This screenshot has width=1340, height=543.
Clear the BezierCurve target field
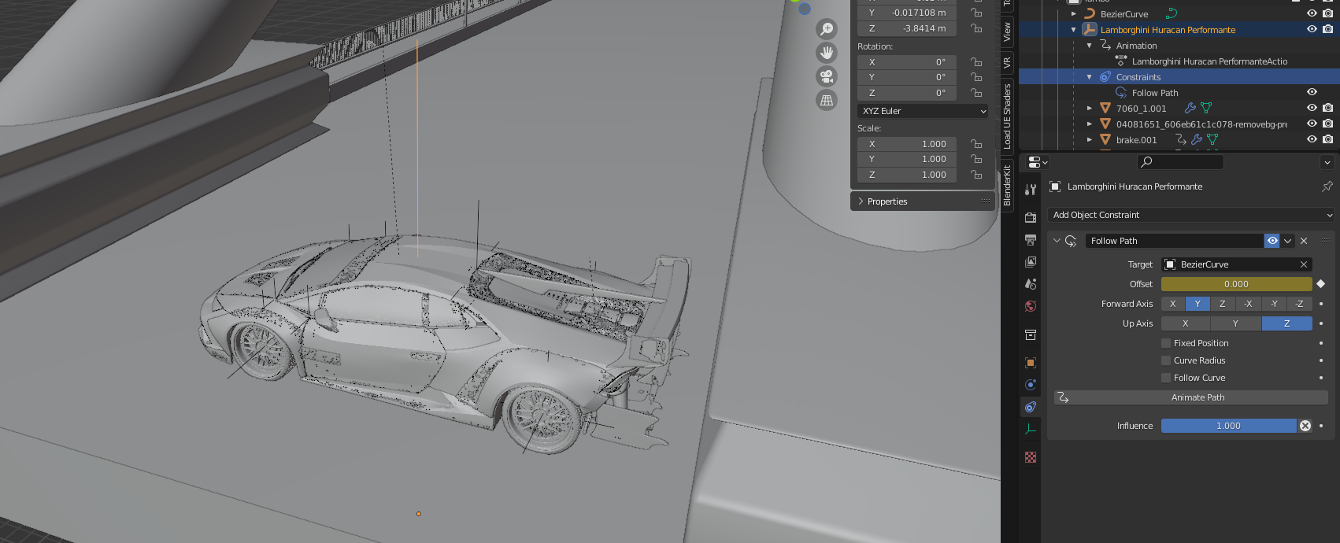tap(1304, 264)
